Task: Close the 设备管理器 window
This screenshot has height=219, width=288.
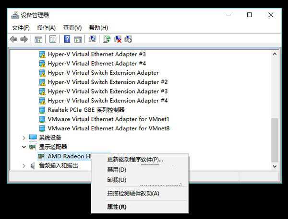Action: [271, 15]
